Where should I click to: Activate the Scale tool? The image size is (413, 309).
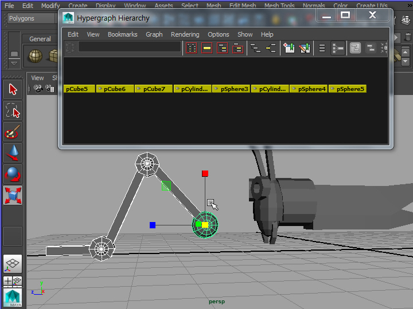pos(13,196)
